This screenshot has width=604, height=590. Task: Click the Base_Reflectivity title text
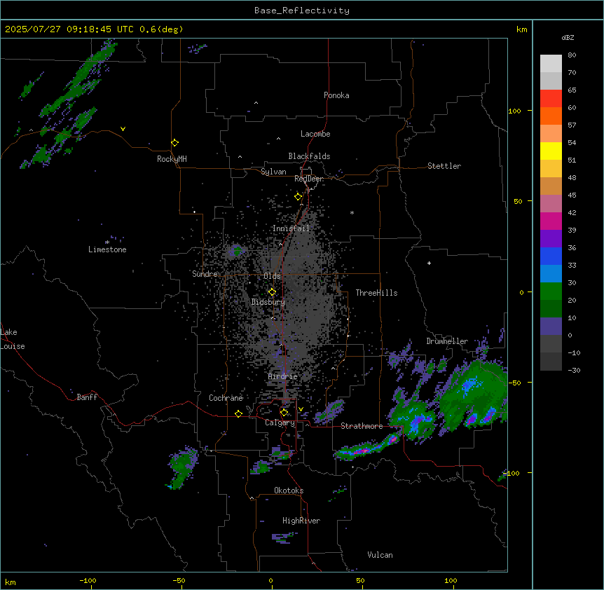pyautogui.click(x=302, y=11)
